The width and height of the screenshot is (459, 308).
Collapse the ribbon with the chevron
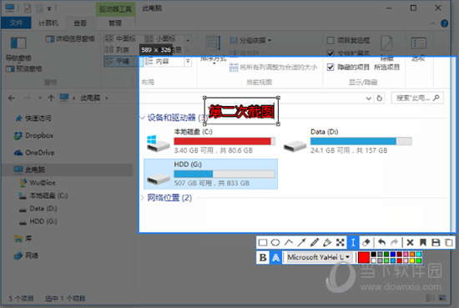click(x=432, y=23)
